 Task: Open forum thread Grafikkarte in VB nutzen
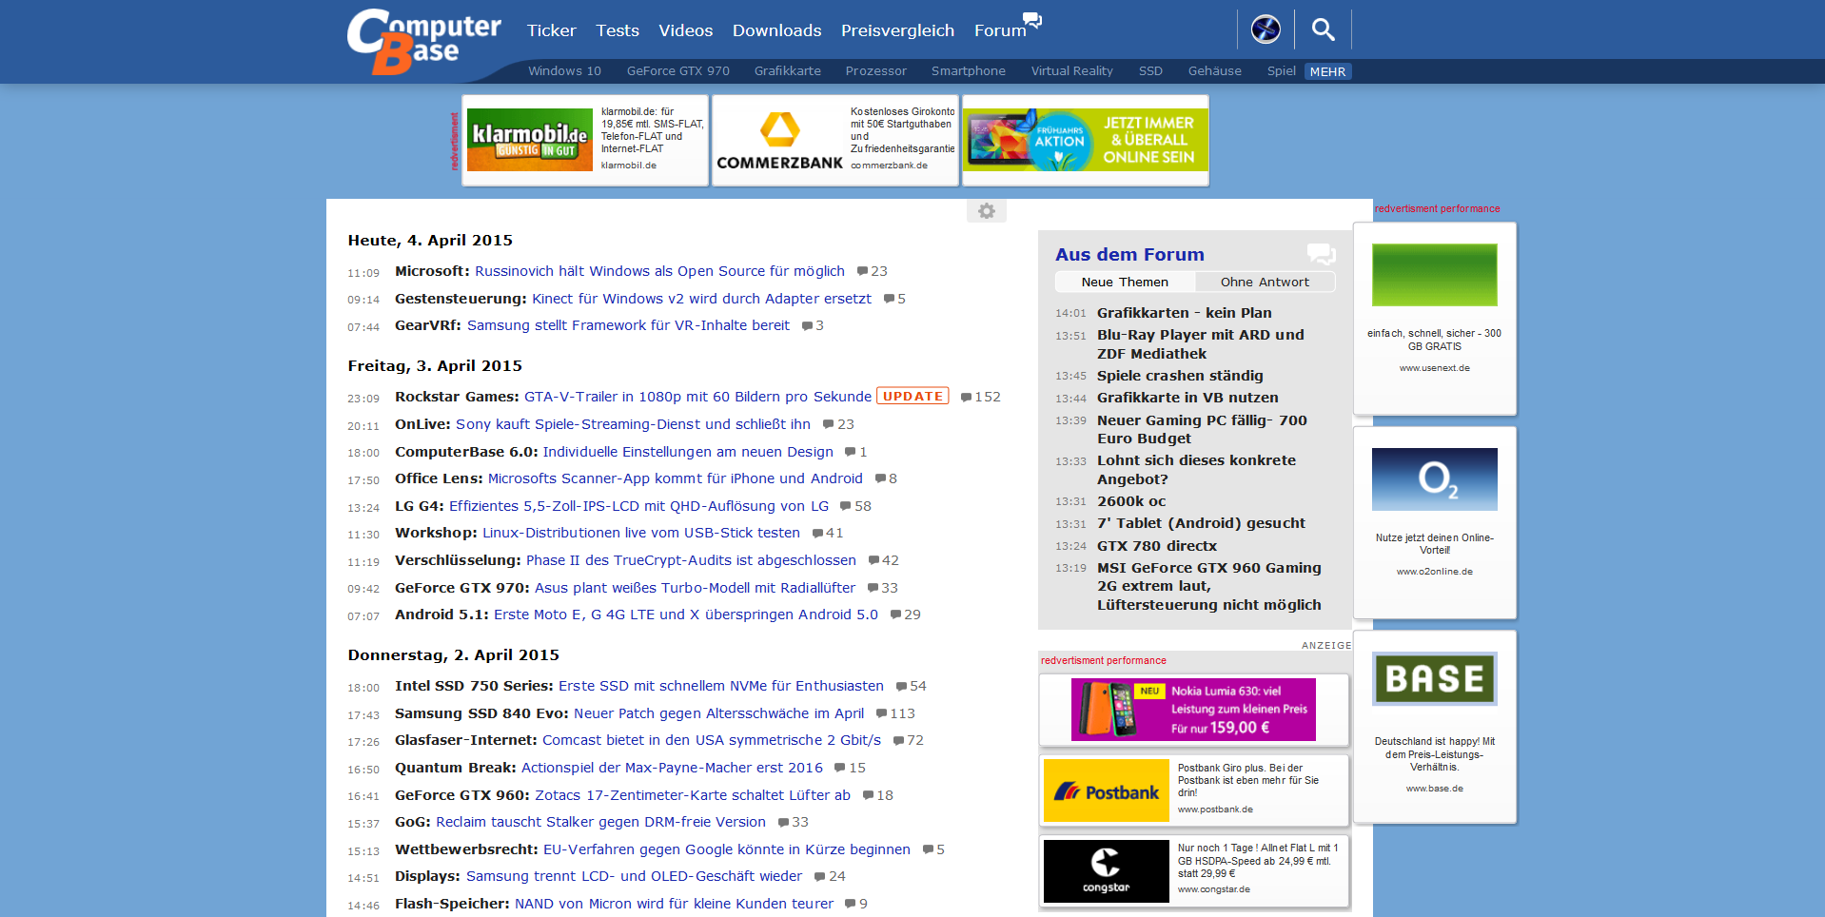(x=1187, y=398)
